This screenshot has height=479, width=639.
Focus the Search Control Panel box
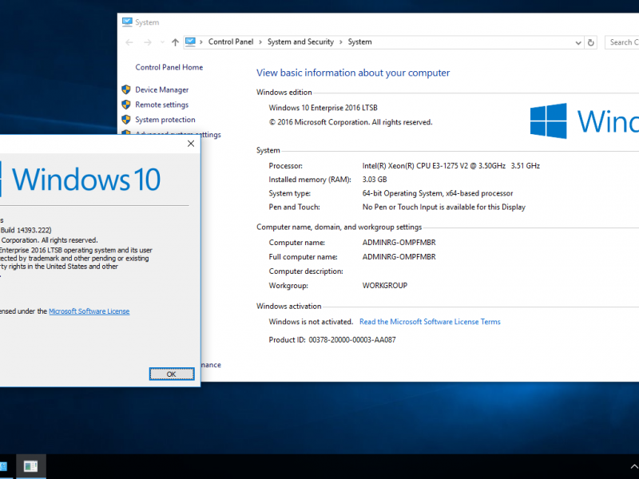click(x=622, y=42)
